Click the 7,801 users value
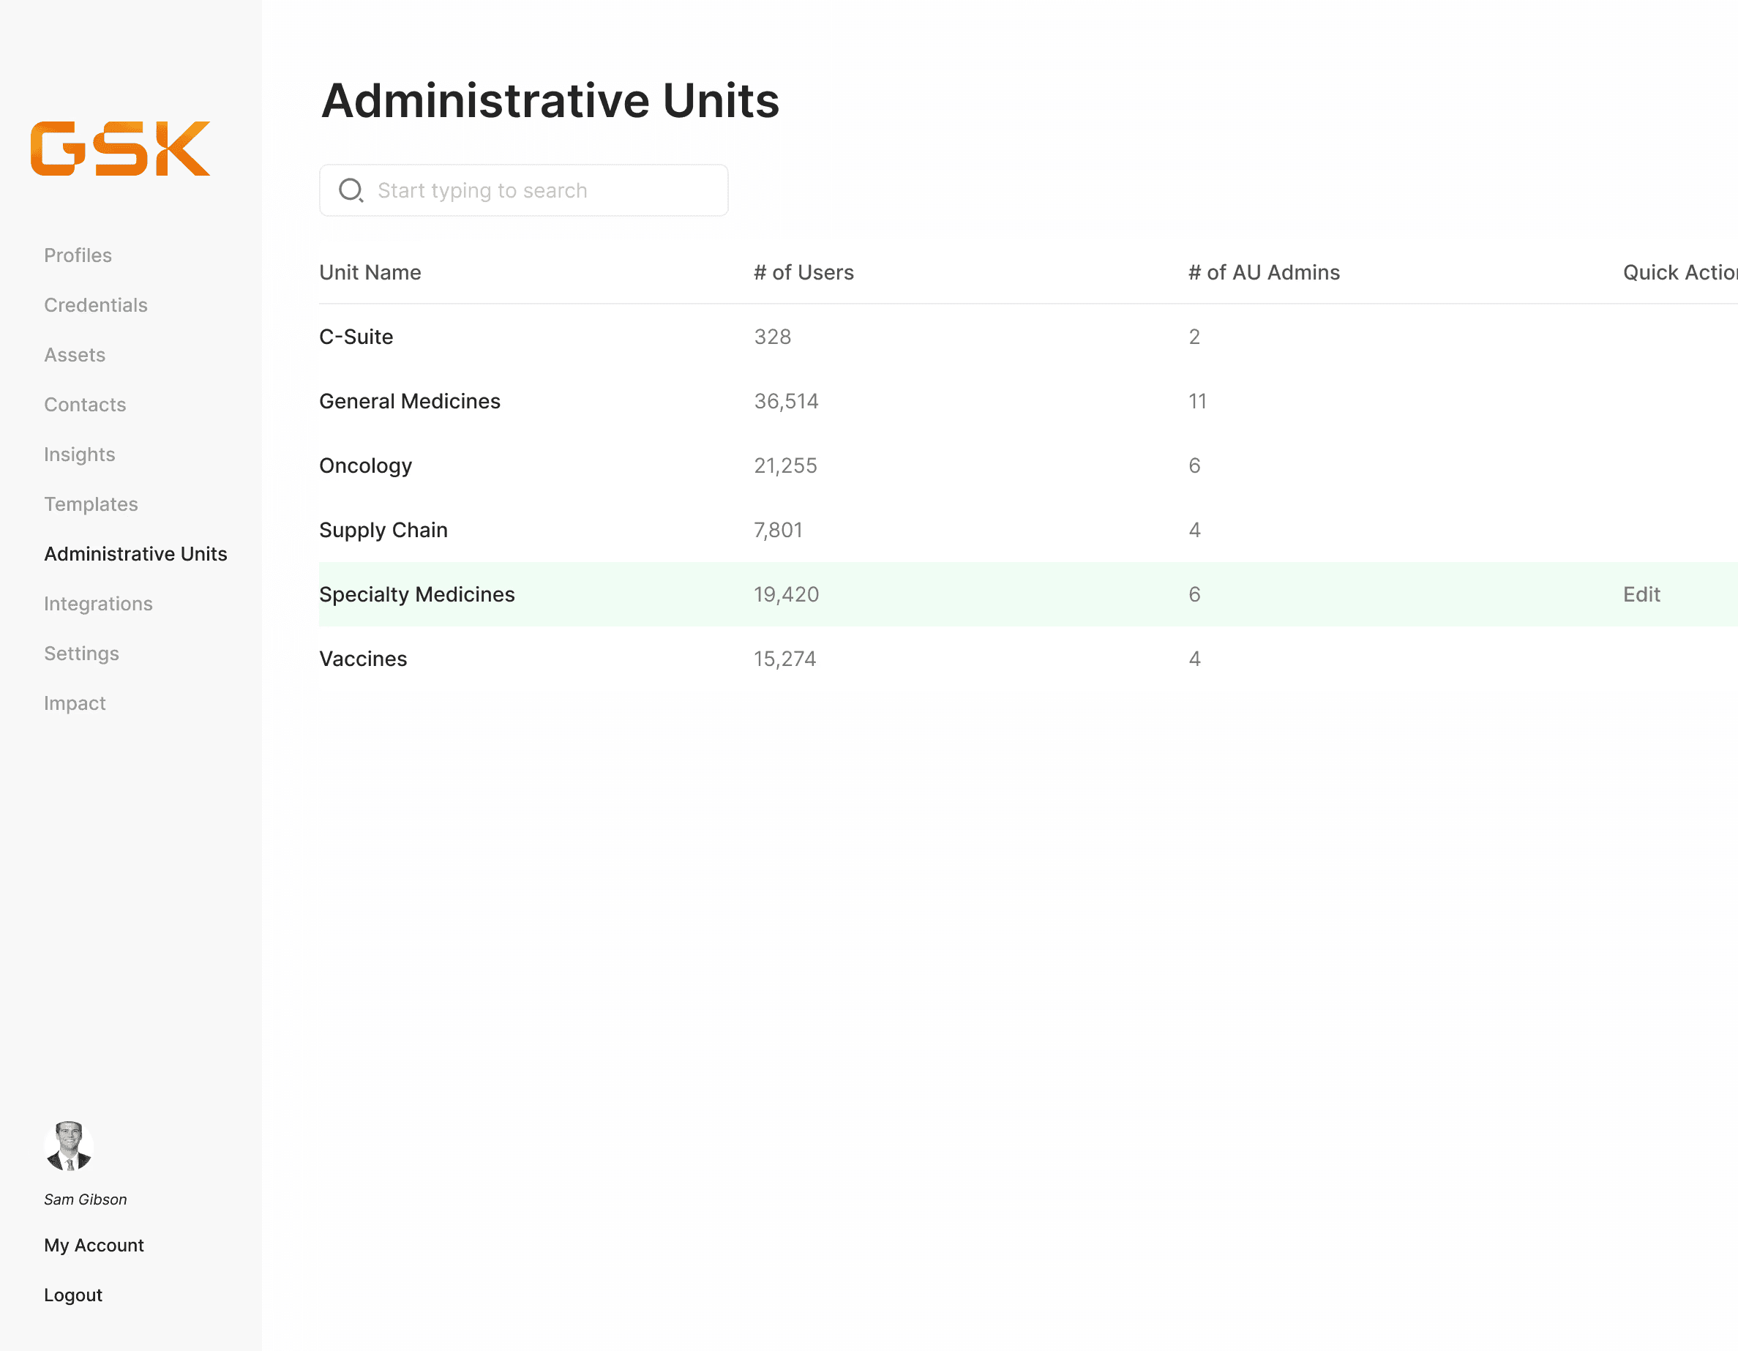Viewport: 1738px width, 1351px height. click(x=779, y=530)
